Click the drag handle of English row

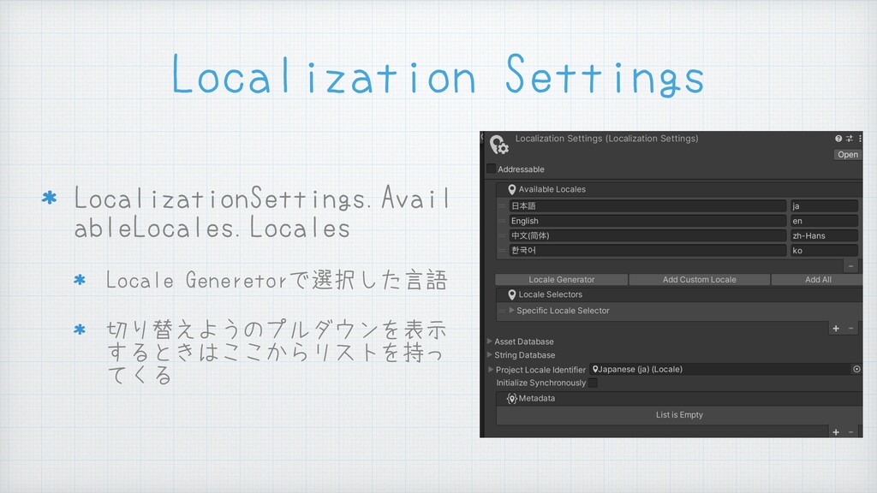point(502,221)
